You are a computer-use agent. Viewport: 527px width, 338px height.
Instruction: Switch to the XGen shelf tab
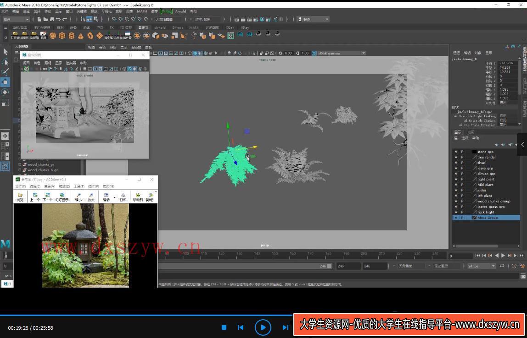230,27
